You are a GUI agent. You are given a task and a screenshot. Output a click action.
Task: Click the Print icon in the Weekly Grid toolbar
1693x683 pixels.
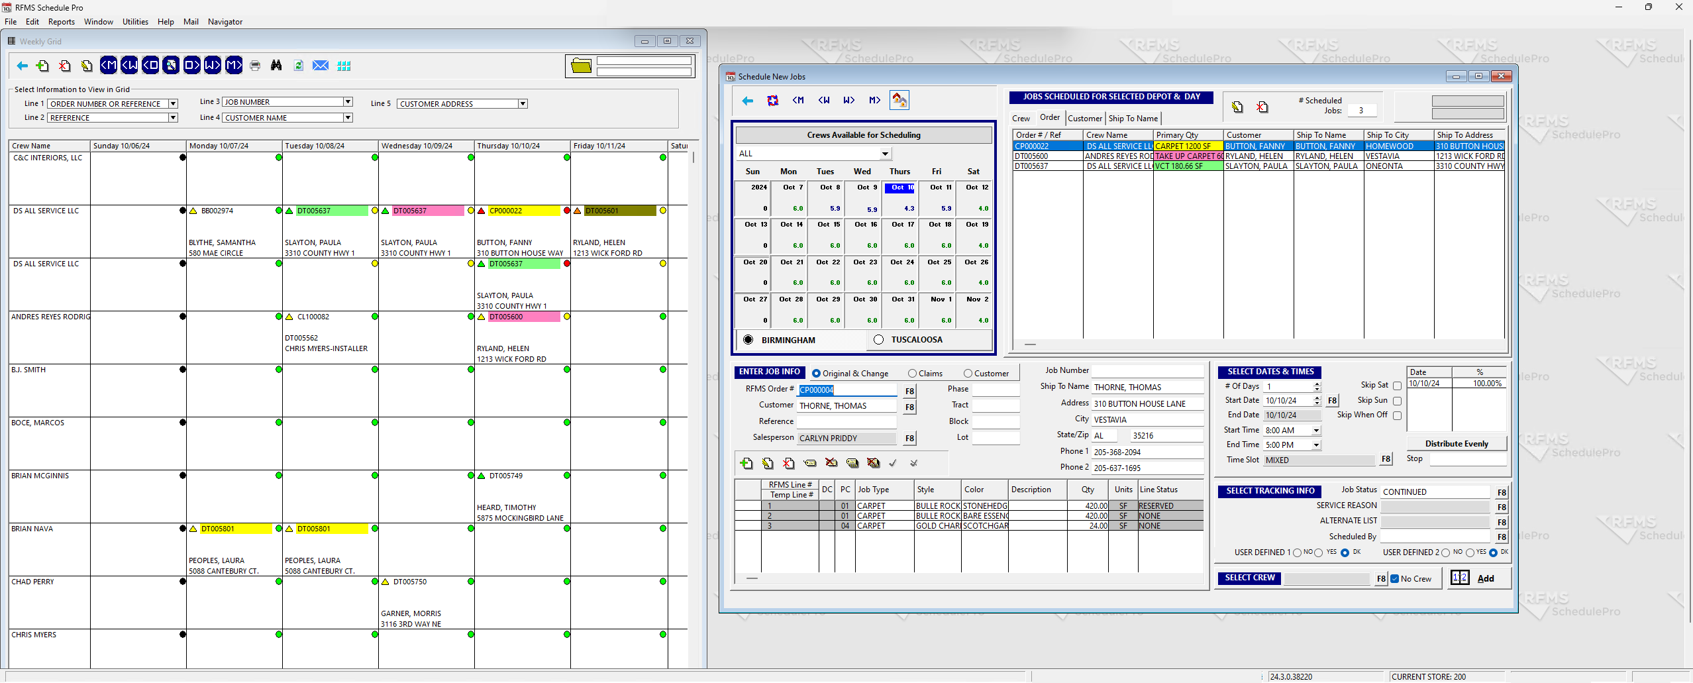coord(255,66)
